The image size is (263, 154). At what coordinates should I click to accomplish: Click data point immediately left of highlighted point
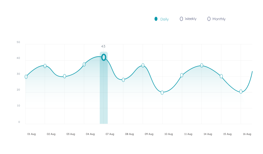(x=84, y=64)
